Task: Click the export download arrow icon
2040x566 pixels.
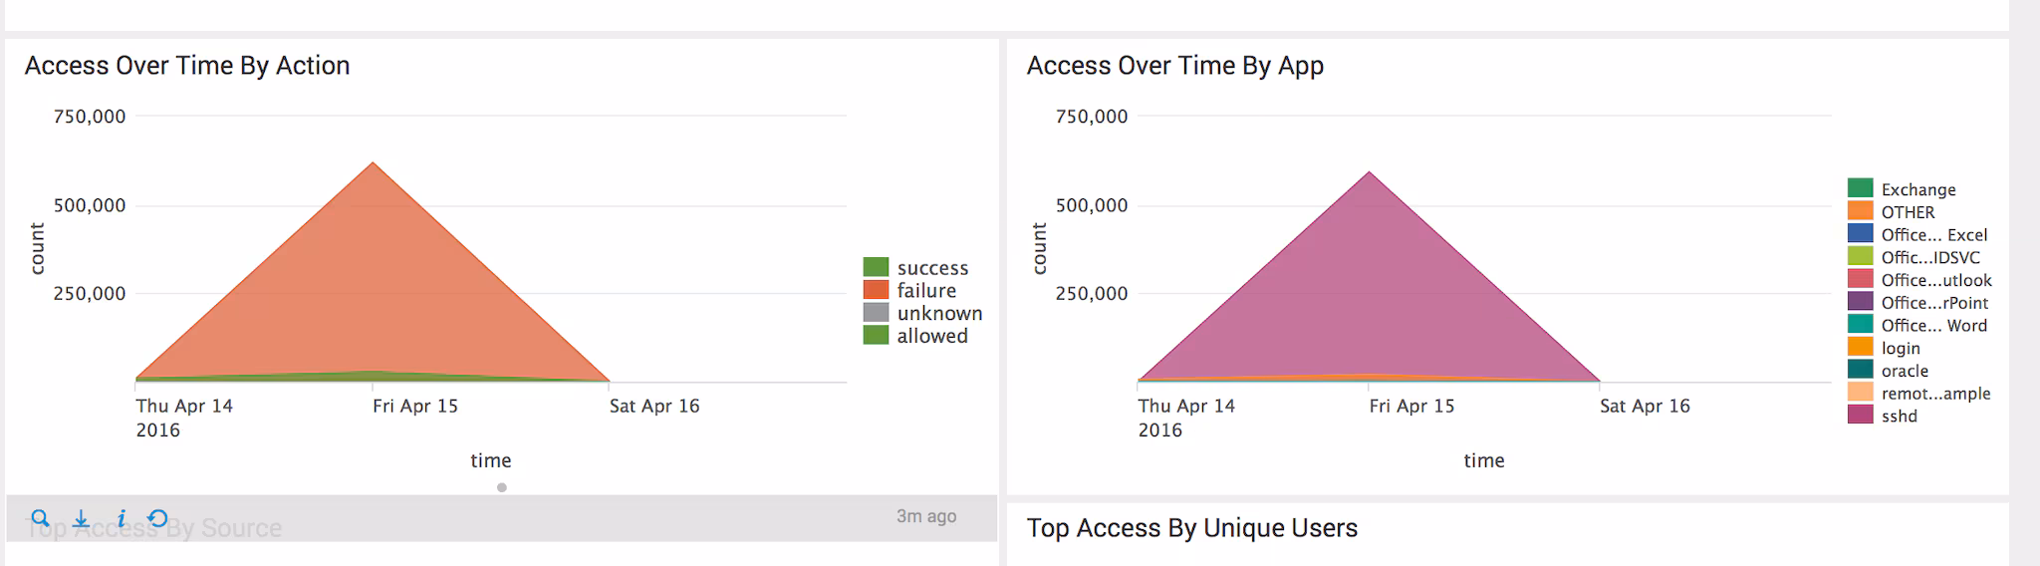Action: 82,518
